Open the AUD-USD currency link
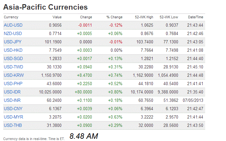The image size is (226, 141). click(x=13, y=25)
